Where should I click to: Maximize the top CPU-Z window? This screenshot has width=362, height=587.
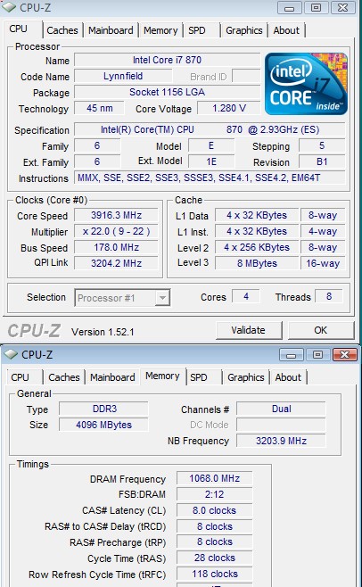(316, 7)
